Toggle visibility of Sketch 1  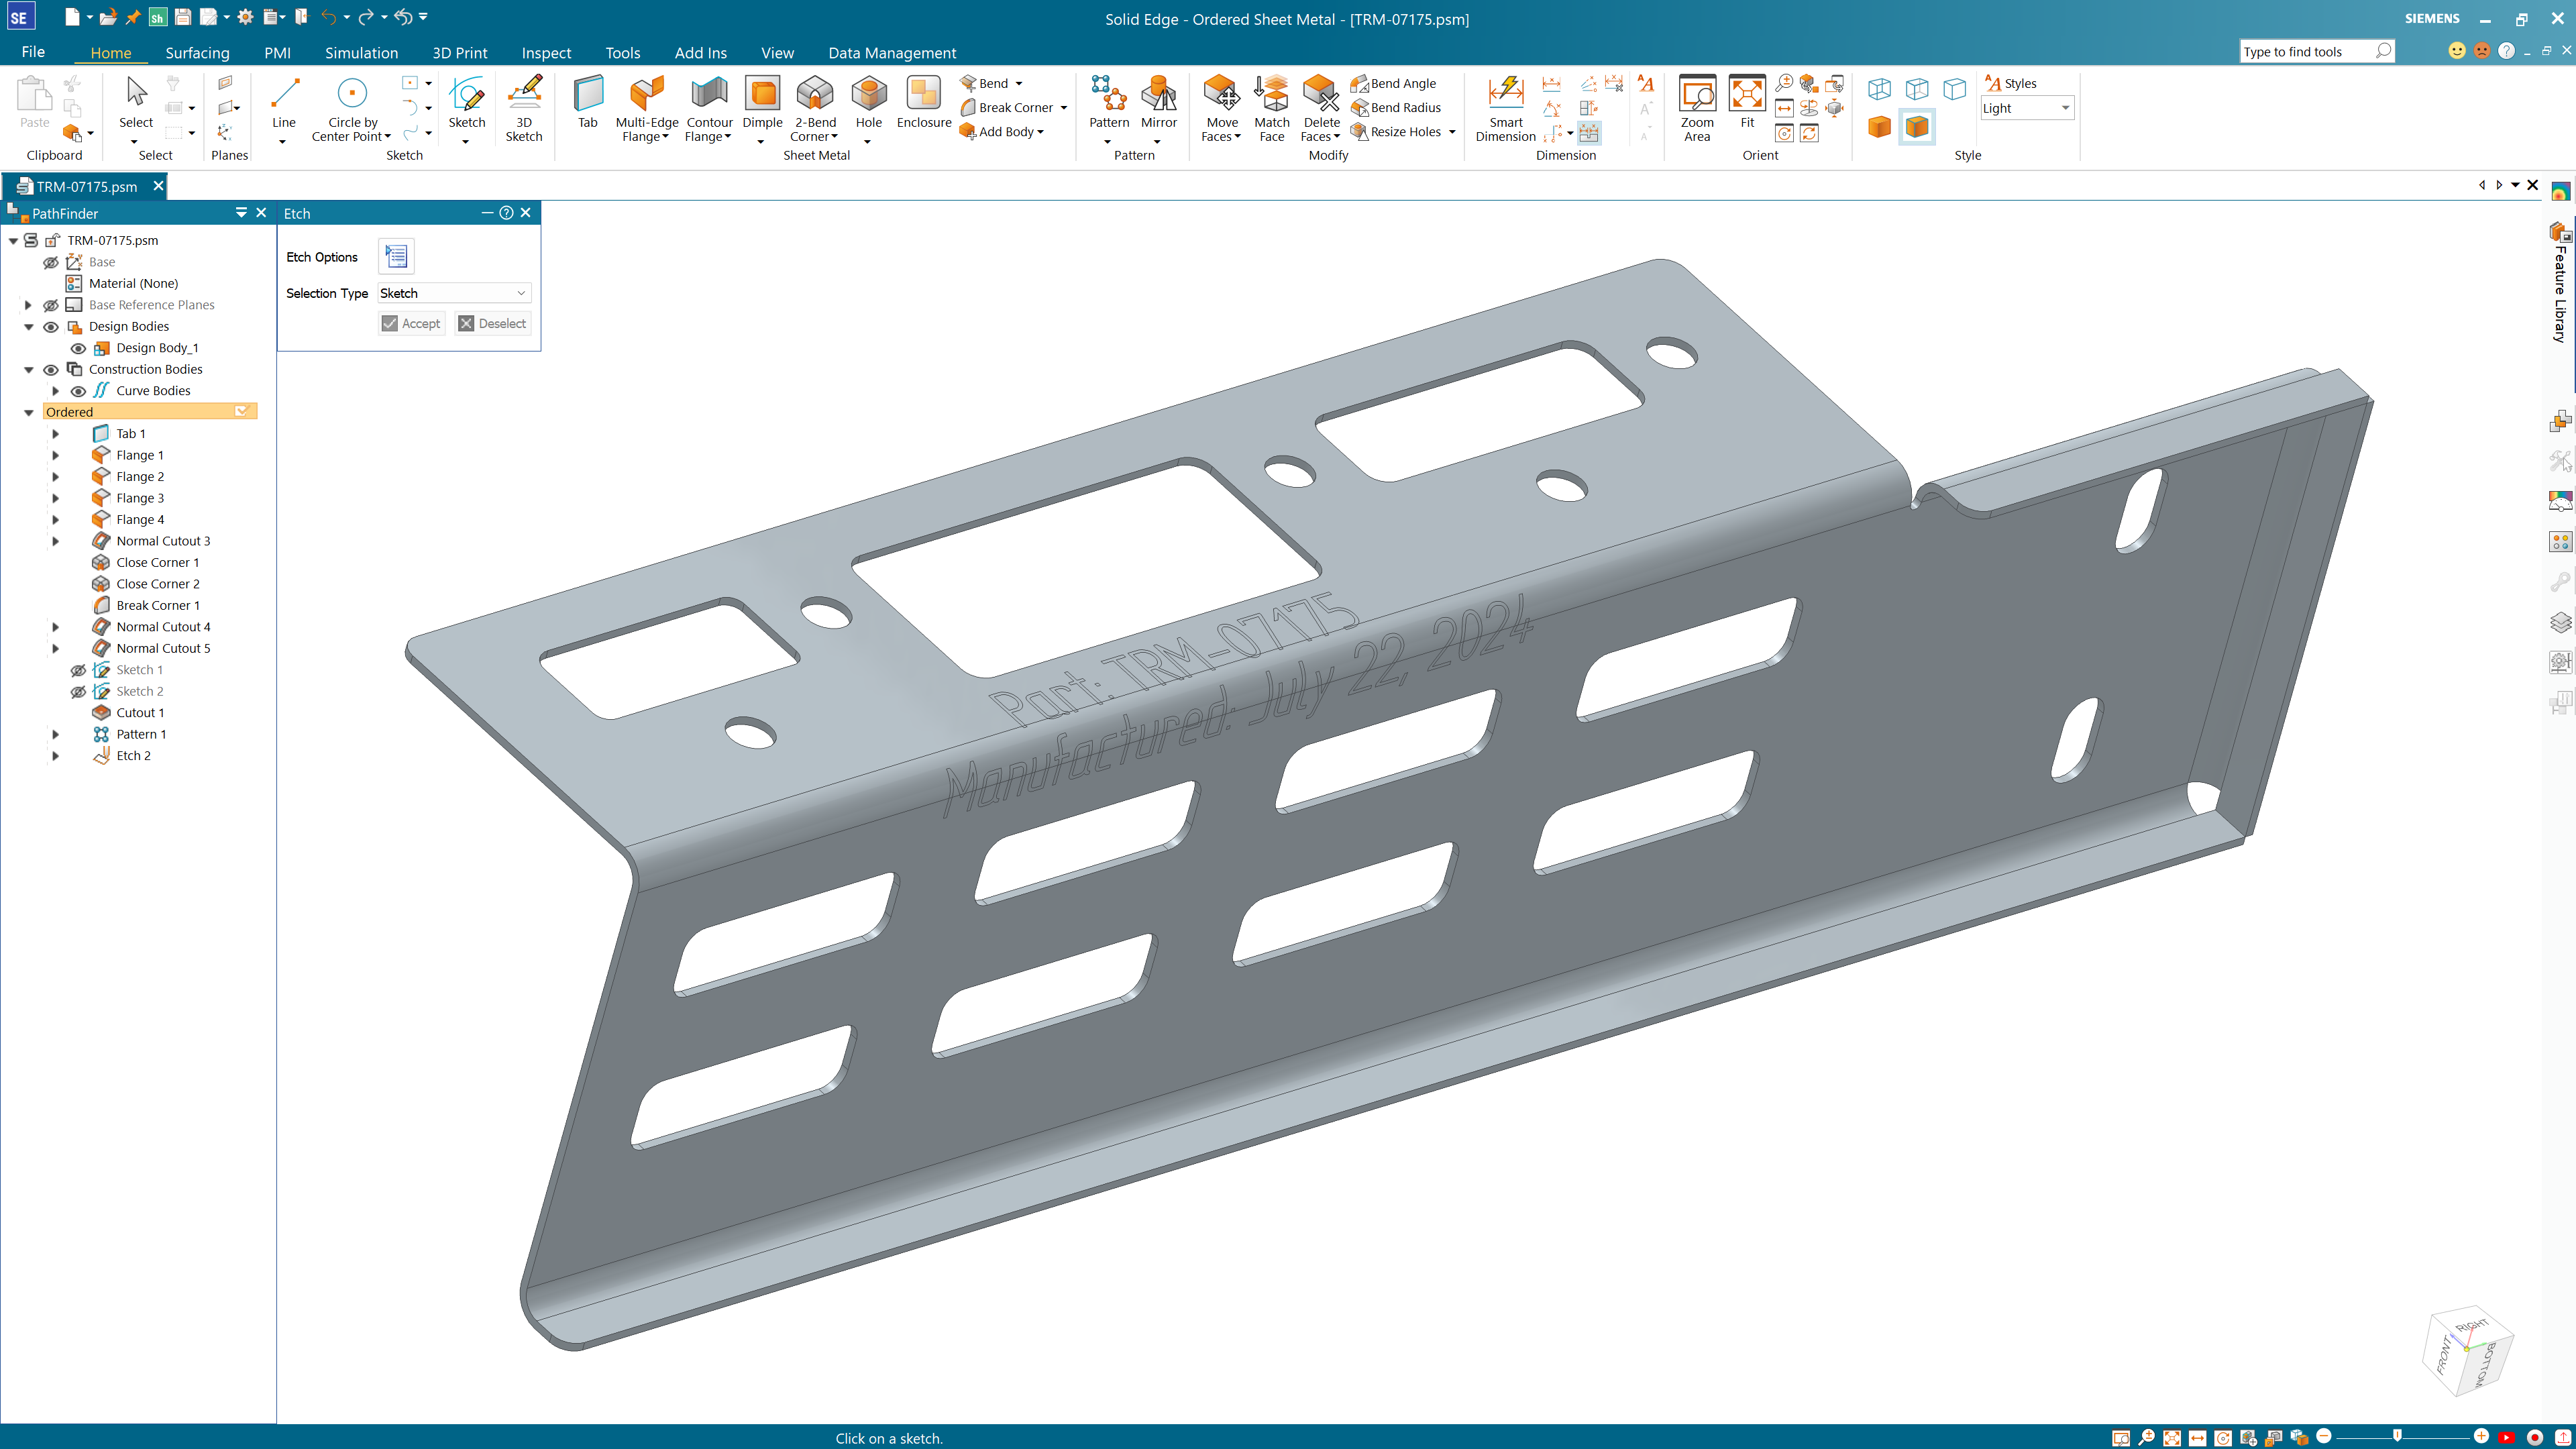click(78, 670)
